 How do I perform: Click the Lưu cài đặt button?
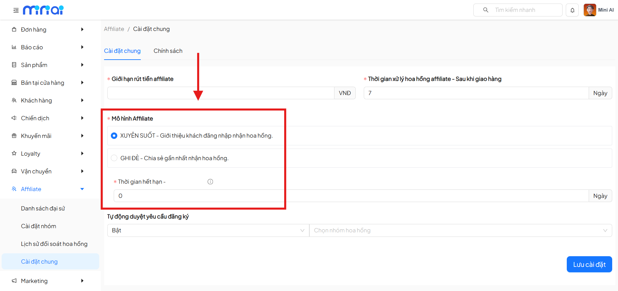click(589, 264)
